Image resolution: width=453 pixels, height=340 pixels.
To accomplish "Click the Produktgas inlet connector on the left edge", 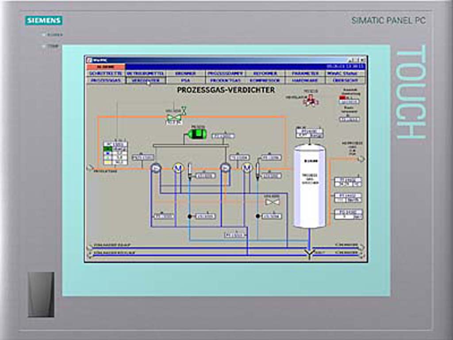I will coord(90,168).
